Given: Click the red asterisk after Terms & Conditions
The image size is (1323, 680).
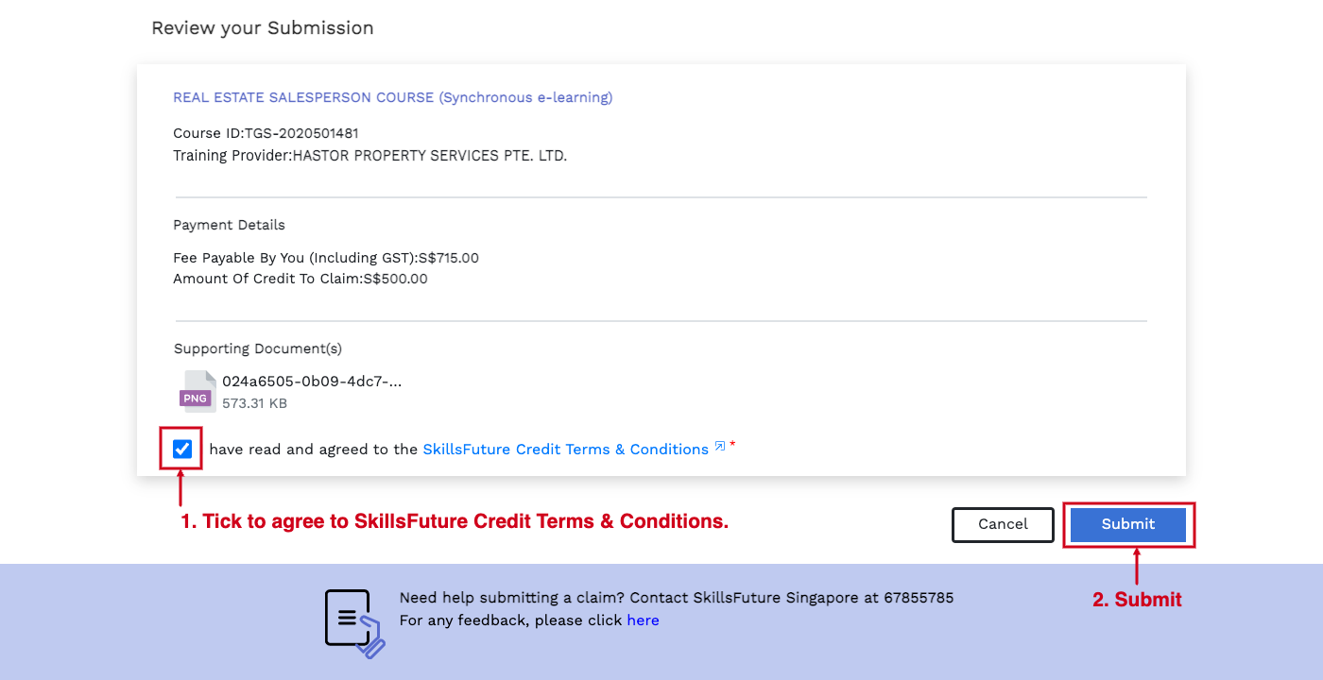Looking at the screenshot, I should point(732,443).
